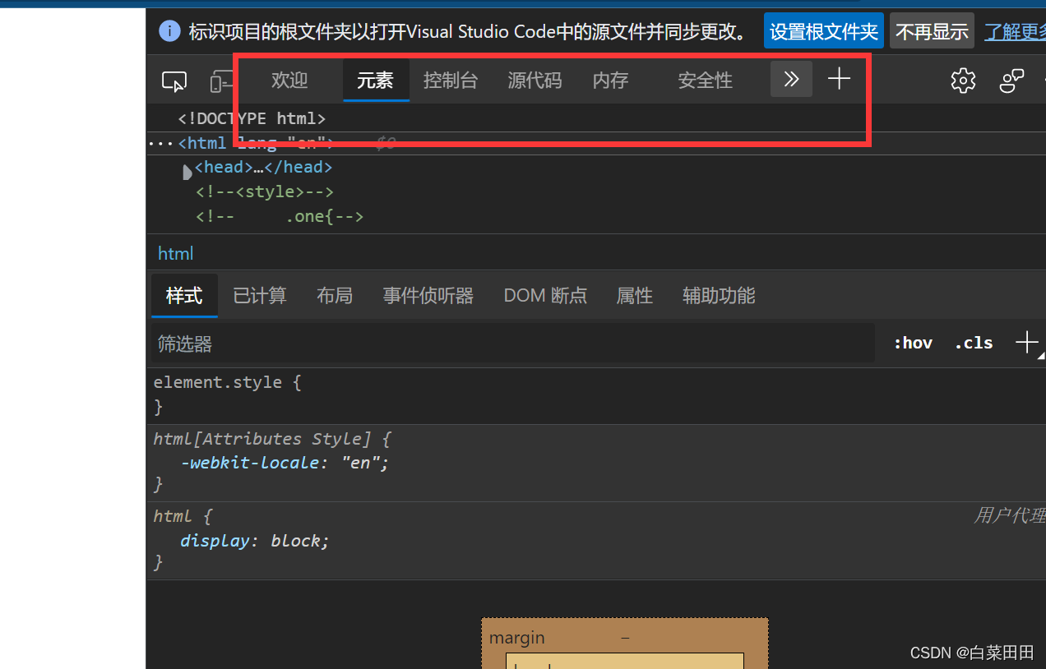This screenshot has width=1046, height=669.
Task: Open the 已计算 tab
Action: point(260,295)
